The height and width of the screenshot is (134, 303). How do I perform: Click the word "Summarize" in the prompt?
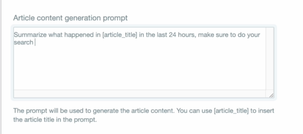[30, 35]
